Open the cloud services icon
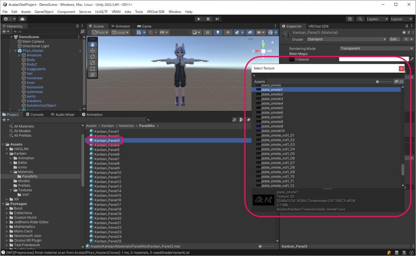 click(23, 19)
